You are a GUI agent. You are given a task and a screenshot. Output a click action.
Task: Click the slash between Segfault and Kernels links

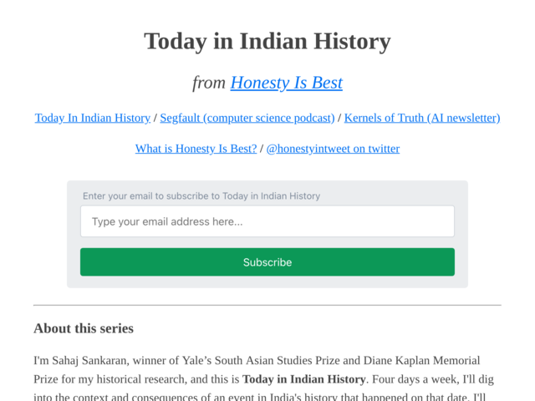click(x=339, y=118)
